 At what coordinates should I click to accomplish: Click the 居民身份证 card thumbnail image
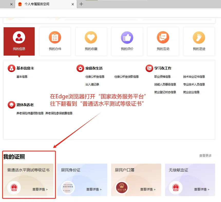(x=68, y=188)
